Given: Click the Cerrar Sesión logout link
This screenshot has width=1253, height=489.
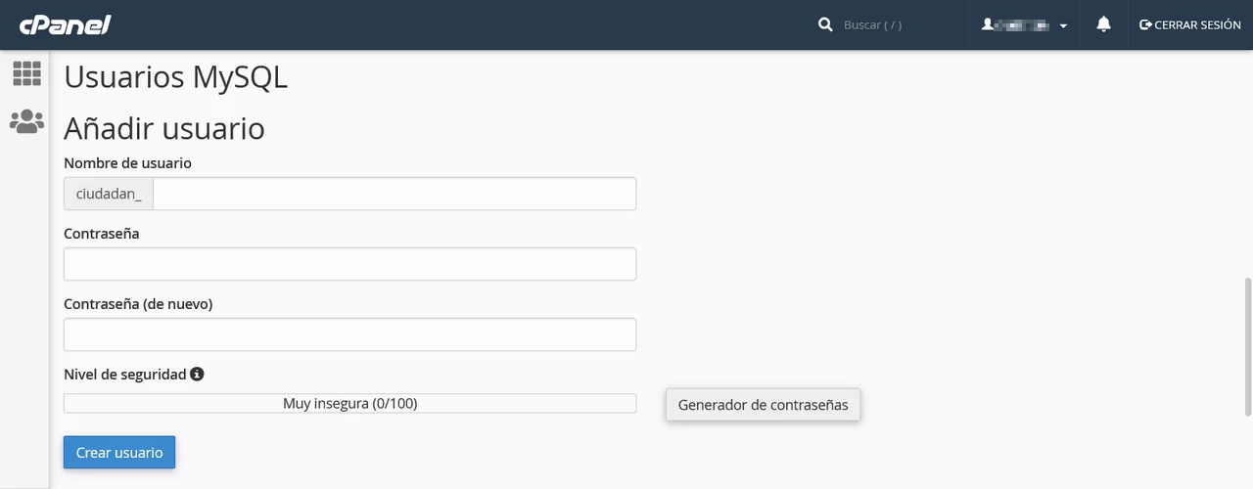Looking at the screenshot, I should coord(1190,24).
